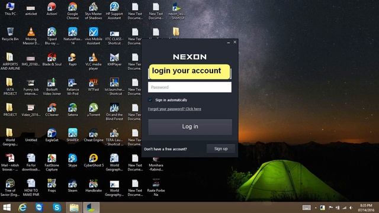Select the Skype desktop icon
The height and width of the screenshot is (213, 379).
[x=72, y=160]
